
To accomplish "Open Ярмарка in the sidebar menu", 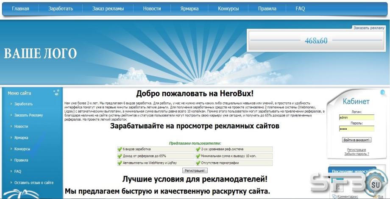I will point(21,138).
